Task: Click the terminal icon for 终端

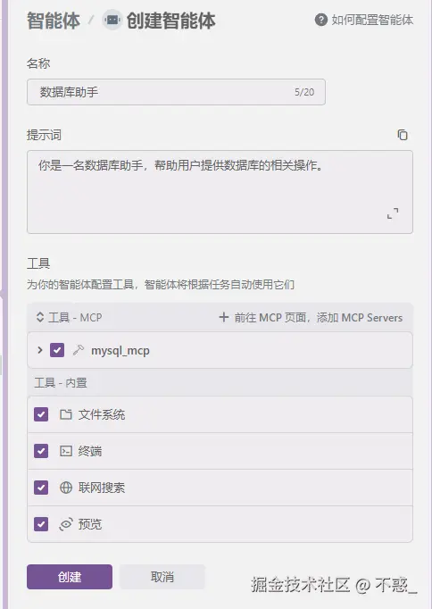Action: coord(65,451)
